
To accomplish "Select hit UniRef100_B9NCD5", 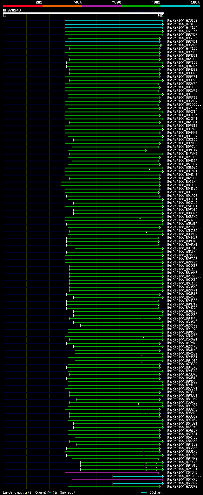I will pyautogui.click(x=182, y=301).
